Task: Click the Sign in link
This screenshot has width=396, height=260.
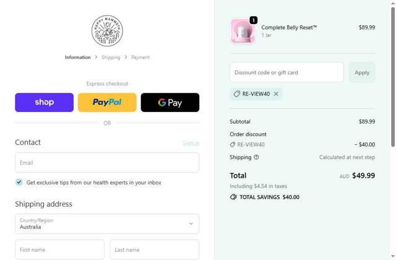Action: (191, 143)
